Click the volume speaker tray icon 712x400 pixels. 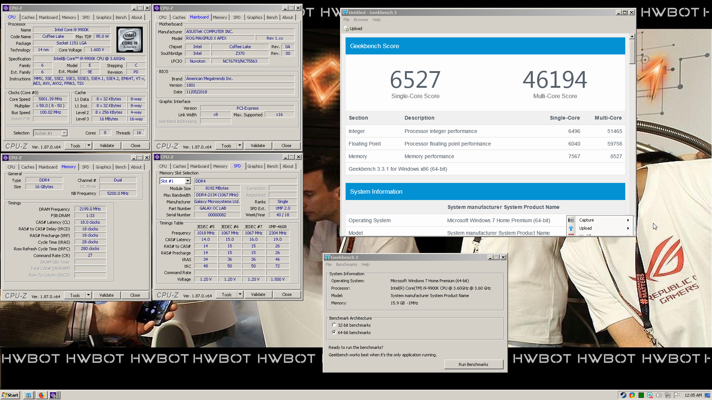tap(659, 395)
